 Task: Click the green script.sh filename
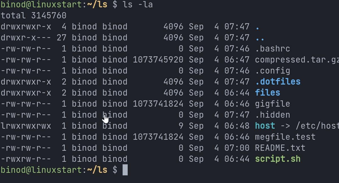tap(277, 159)
